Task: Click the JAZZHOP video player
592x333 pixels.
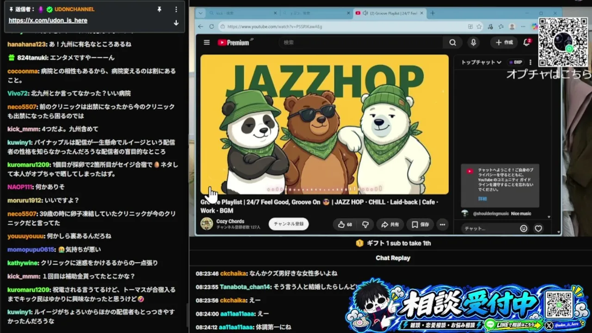Action: click(x=324, y=124)
